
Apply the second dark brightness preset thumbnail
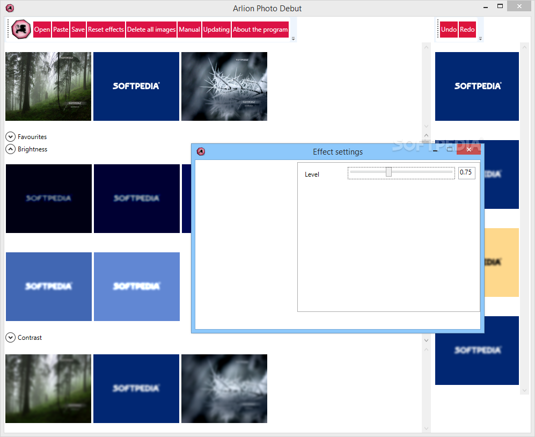[137, 199]
